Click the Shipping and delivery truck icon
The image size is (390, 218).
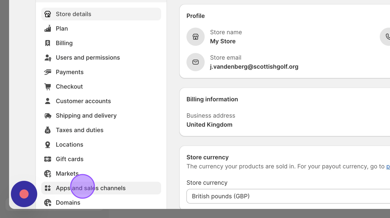[x=48, y=115]
